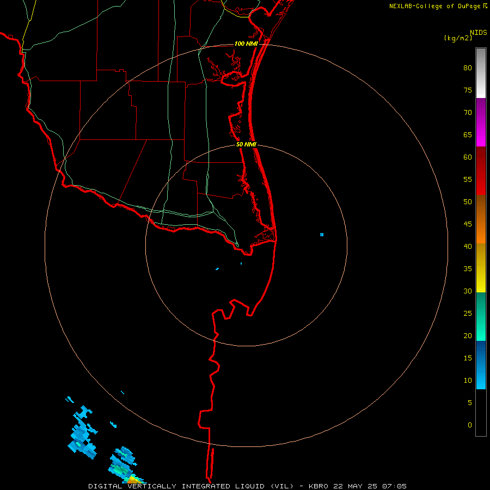Click the kg/m2 units label
This screenshot has width=490, height=490.
[x=458, y=38]
